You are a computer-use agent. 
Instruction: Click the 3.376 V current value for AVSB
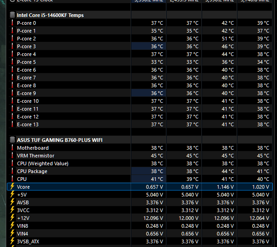coord(154,202)
